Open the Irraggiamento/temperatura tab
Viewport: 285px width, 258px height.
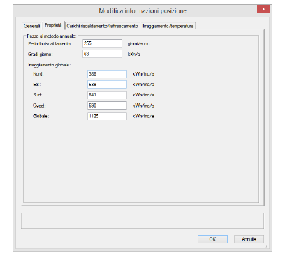click(x=168, y=26)
